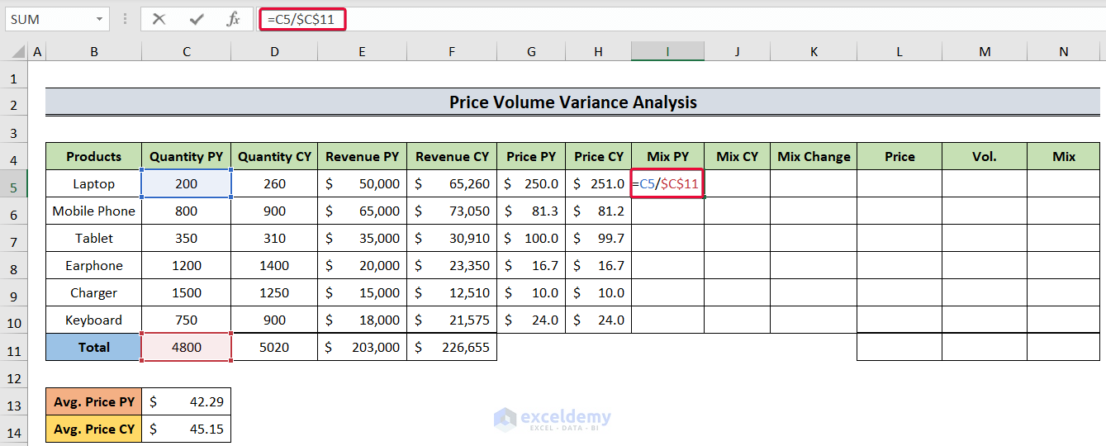Select column I header
The image size is (1106, 446).
click(667, 51)
